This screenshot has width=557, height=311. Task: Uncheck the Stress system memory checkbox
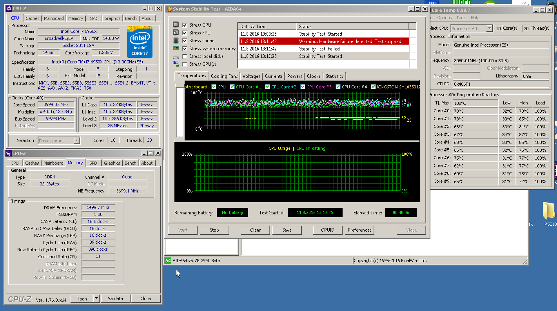(x=185, y=49)
